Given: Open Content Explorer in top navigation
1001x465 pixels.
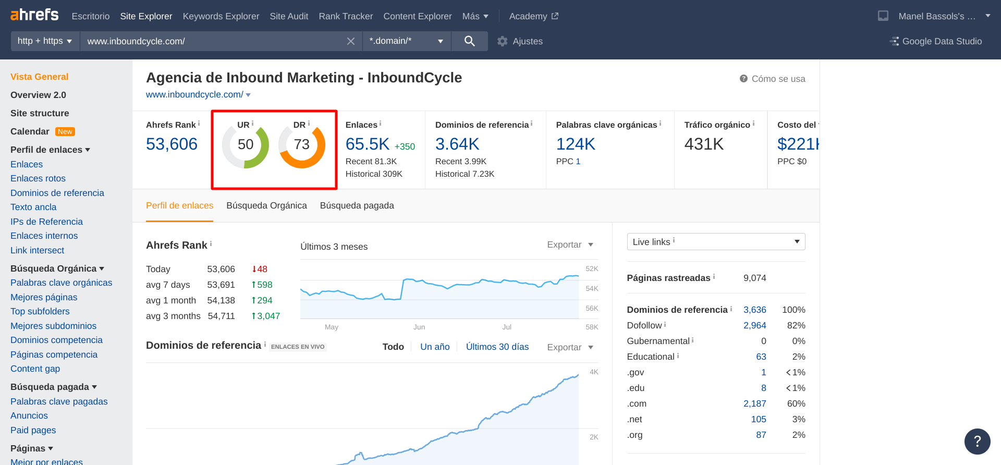Looking at the screenshot, I should (418, 16).
